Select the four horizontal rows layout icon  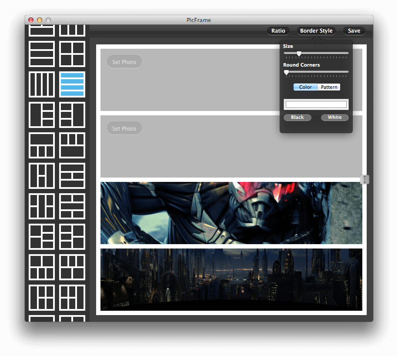coord(72,84)
